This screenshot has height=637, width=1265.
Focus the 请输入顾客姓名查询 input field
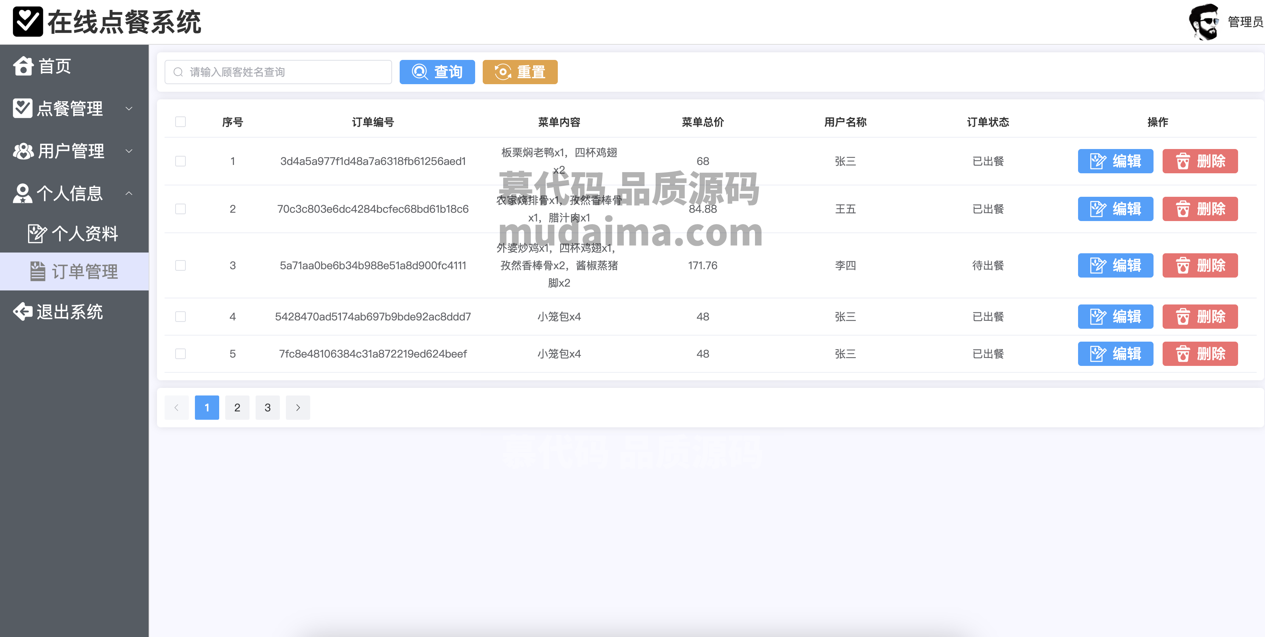tap(278, 72)
